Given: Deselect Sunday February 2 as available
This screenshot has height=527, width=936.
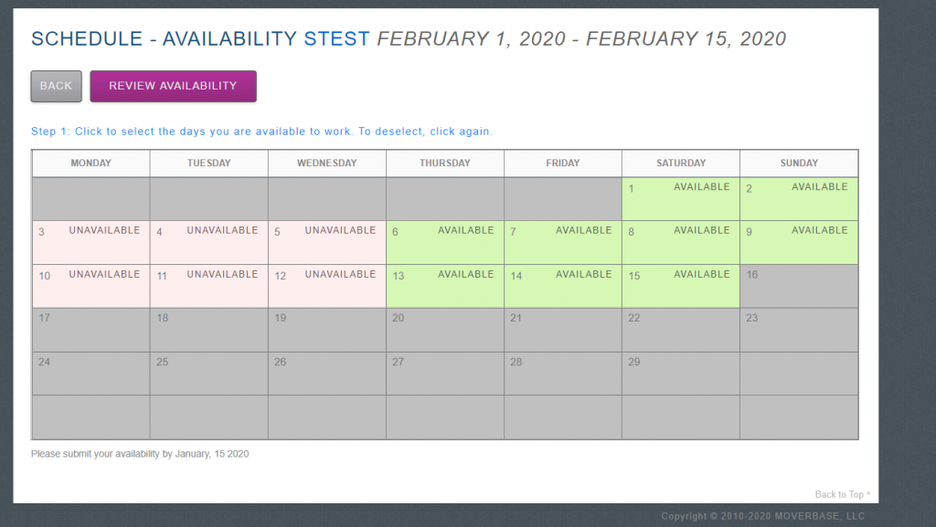Looking at the screenshot, I should 799,199.
